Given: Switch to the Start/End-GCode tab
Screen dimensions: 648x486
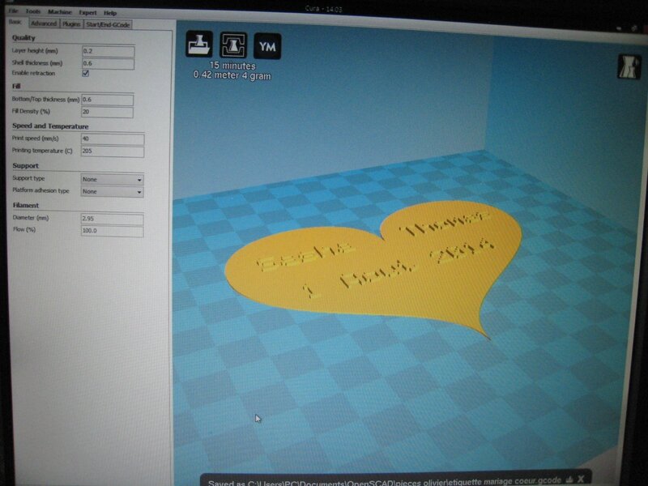Looking at the screenshot, I should coord(109,24).
